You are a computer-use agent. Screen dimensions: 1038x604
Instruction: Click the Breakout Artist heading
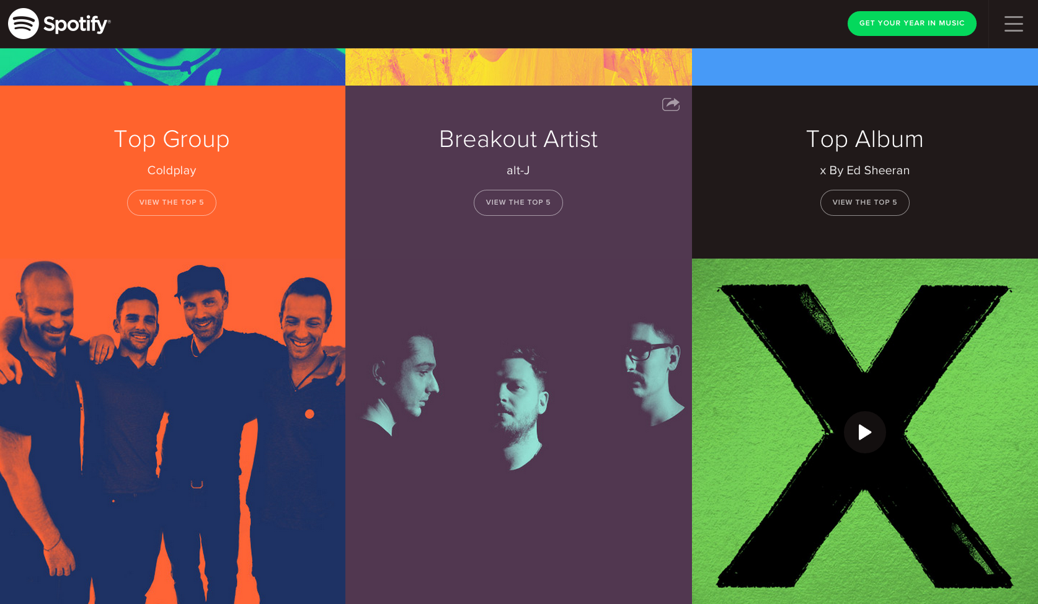click(518, 139)
